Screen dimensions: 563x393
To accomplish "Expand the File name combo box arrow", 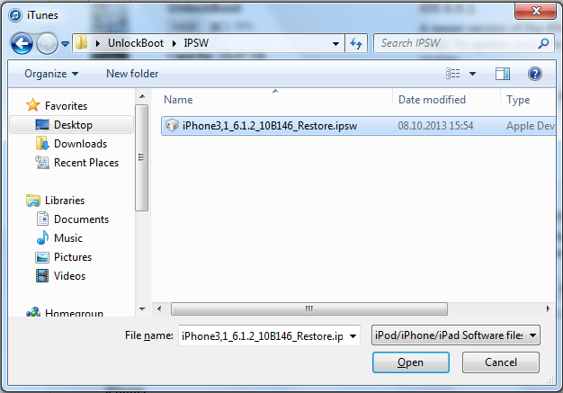I will (x=353, y=336).
